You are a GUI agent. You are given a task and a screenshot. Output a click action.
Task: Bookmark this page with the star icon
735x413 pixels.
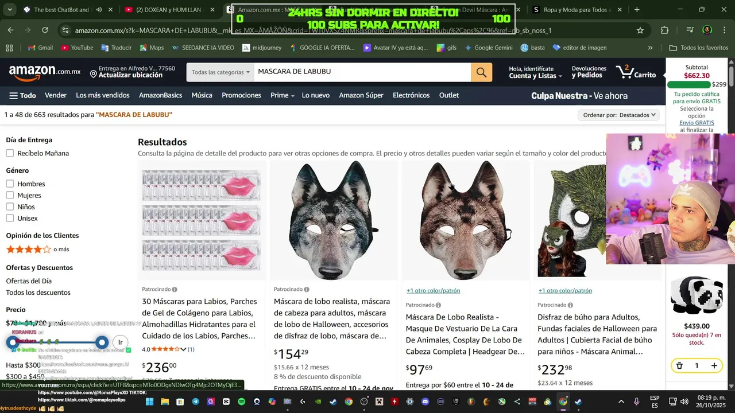pos(640,30)
